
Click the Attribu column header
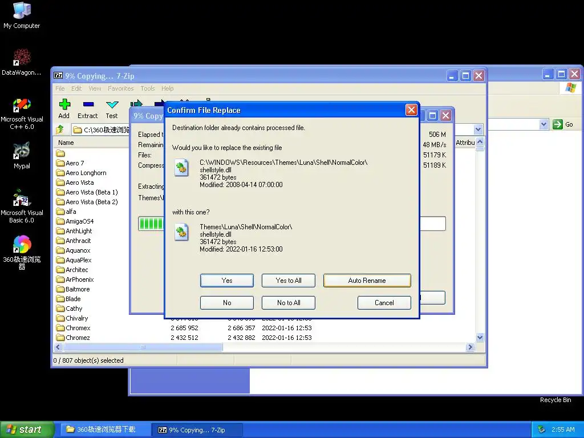465,143
